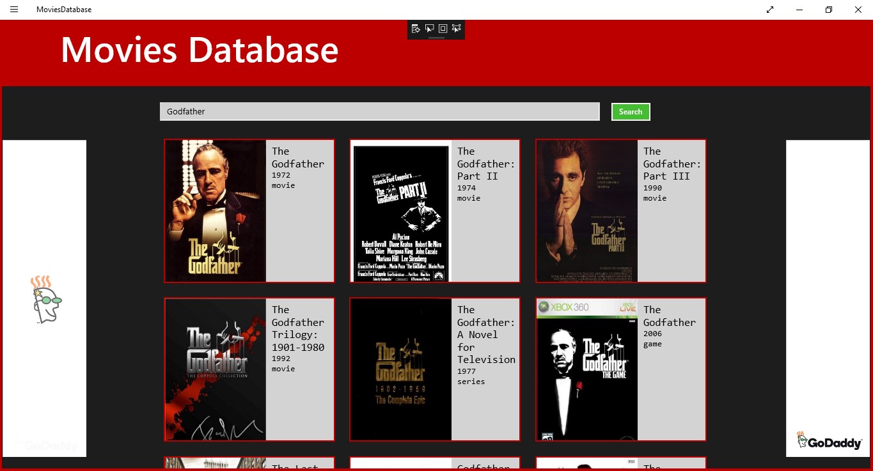Click the GoDaddy logo in the right ad
The width and height of the screenshot is (873, 471).
tap(830, 441)
